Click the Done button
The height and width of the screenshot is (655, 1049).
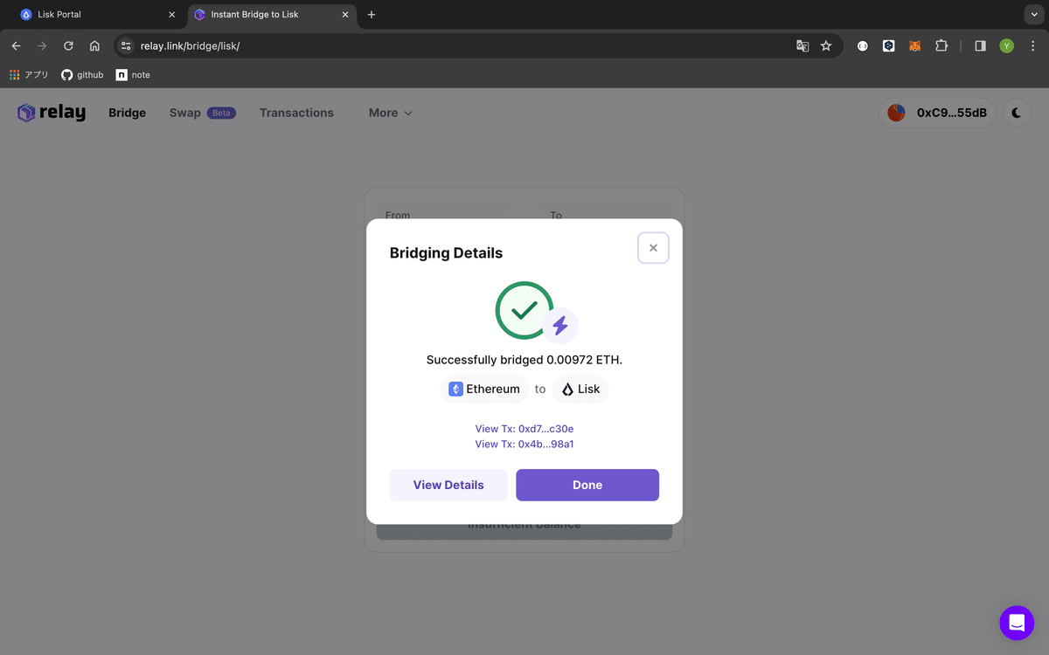[x=587, y=485]
